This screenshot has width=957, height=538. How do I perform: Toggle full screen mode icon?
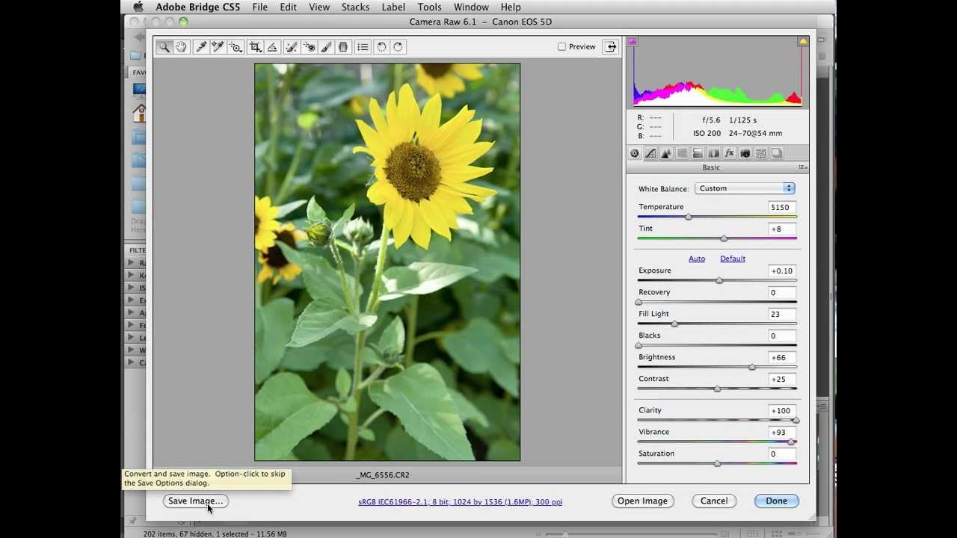click(611, 47)
